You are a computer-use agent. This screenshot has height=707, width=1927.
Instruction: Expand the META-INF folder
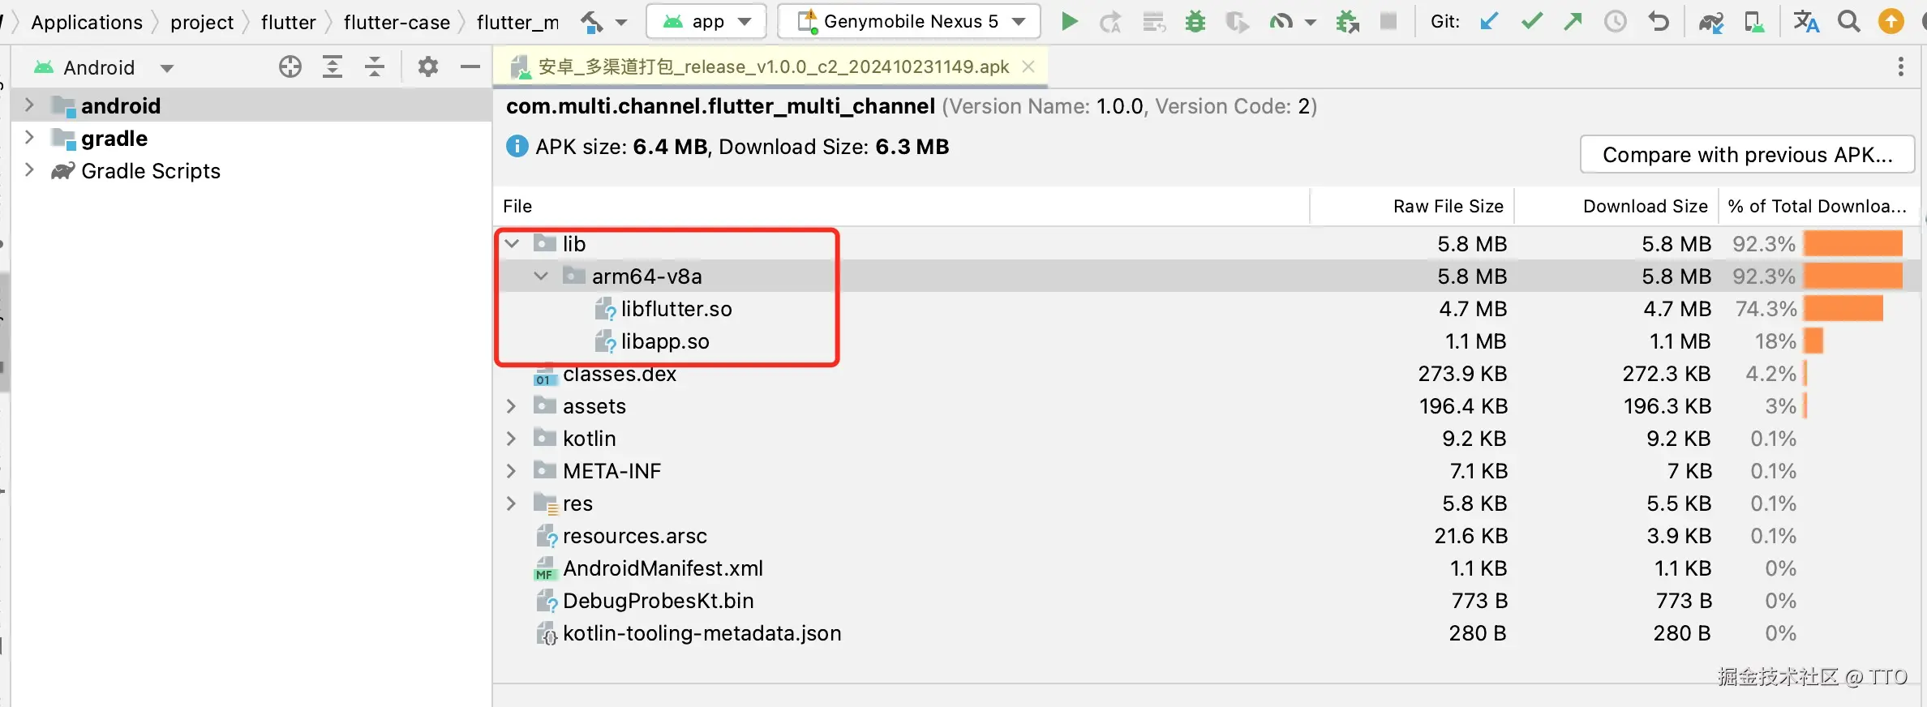pyautogui.click(x=512, y=470)
